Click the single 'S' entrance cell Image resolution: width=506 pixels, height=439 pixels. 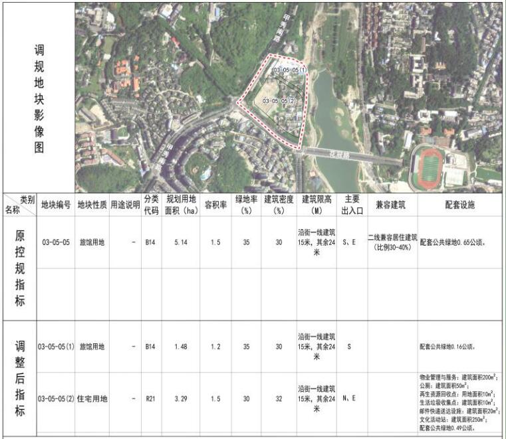349,347
